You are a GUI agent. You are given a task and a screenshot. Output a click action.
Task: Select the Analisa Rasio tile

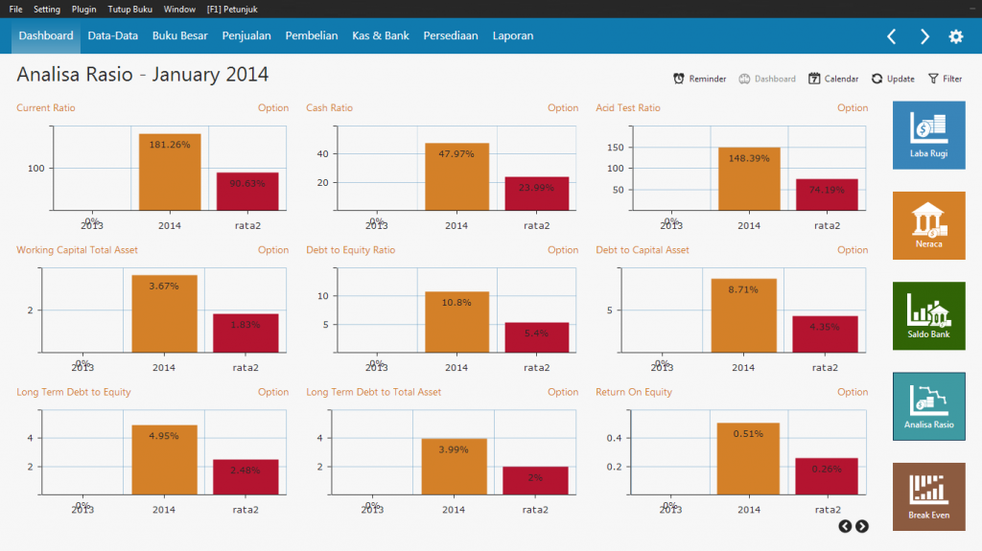pyautogui.click(x=928, y=406)
